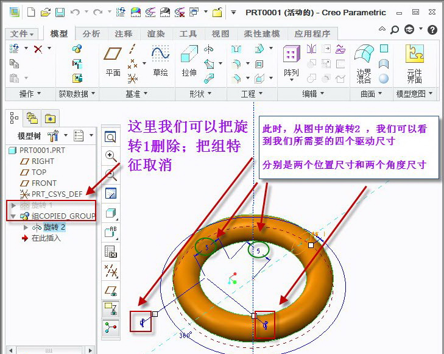Start a Sketch (草绘)
The image size is (444, 354).
point(160,61)
